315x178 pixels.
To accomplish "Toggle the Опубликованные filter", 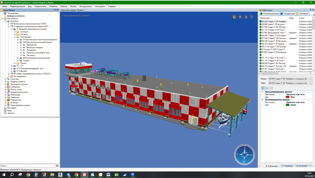I will coord(269,14).
